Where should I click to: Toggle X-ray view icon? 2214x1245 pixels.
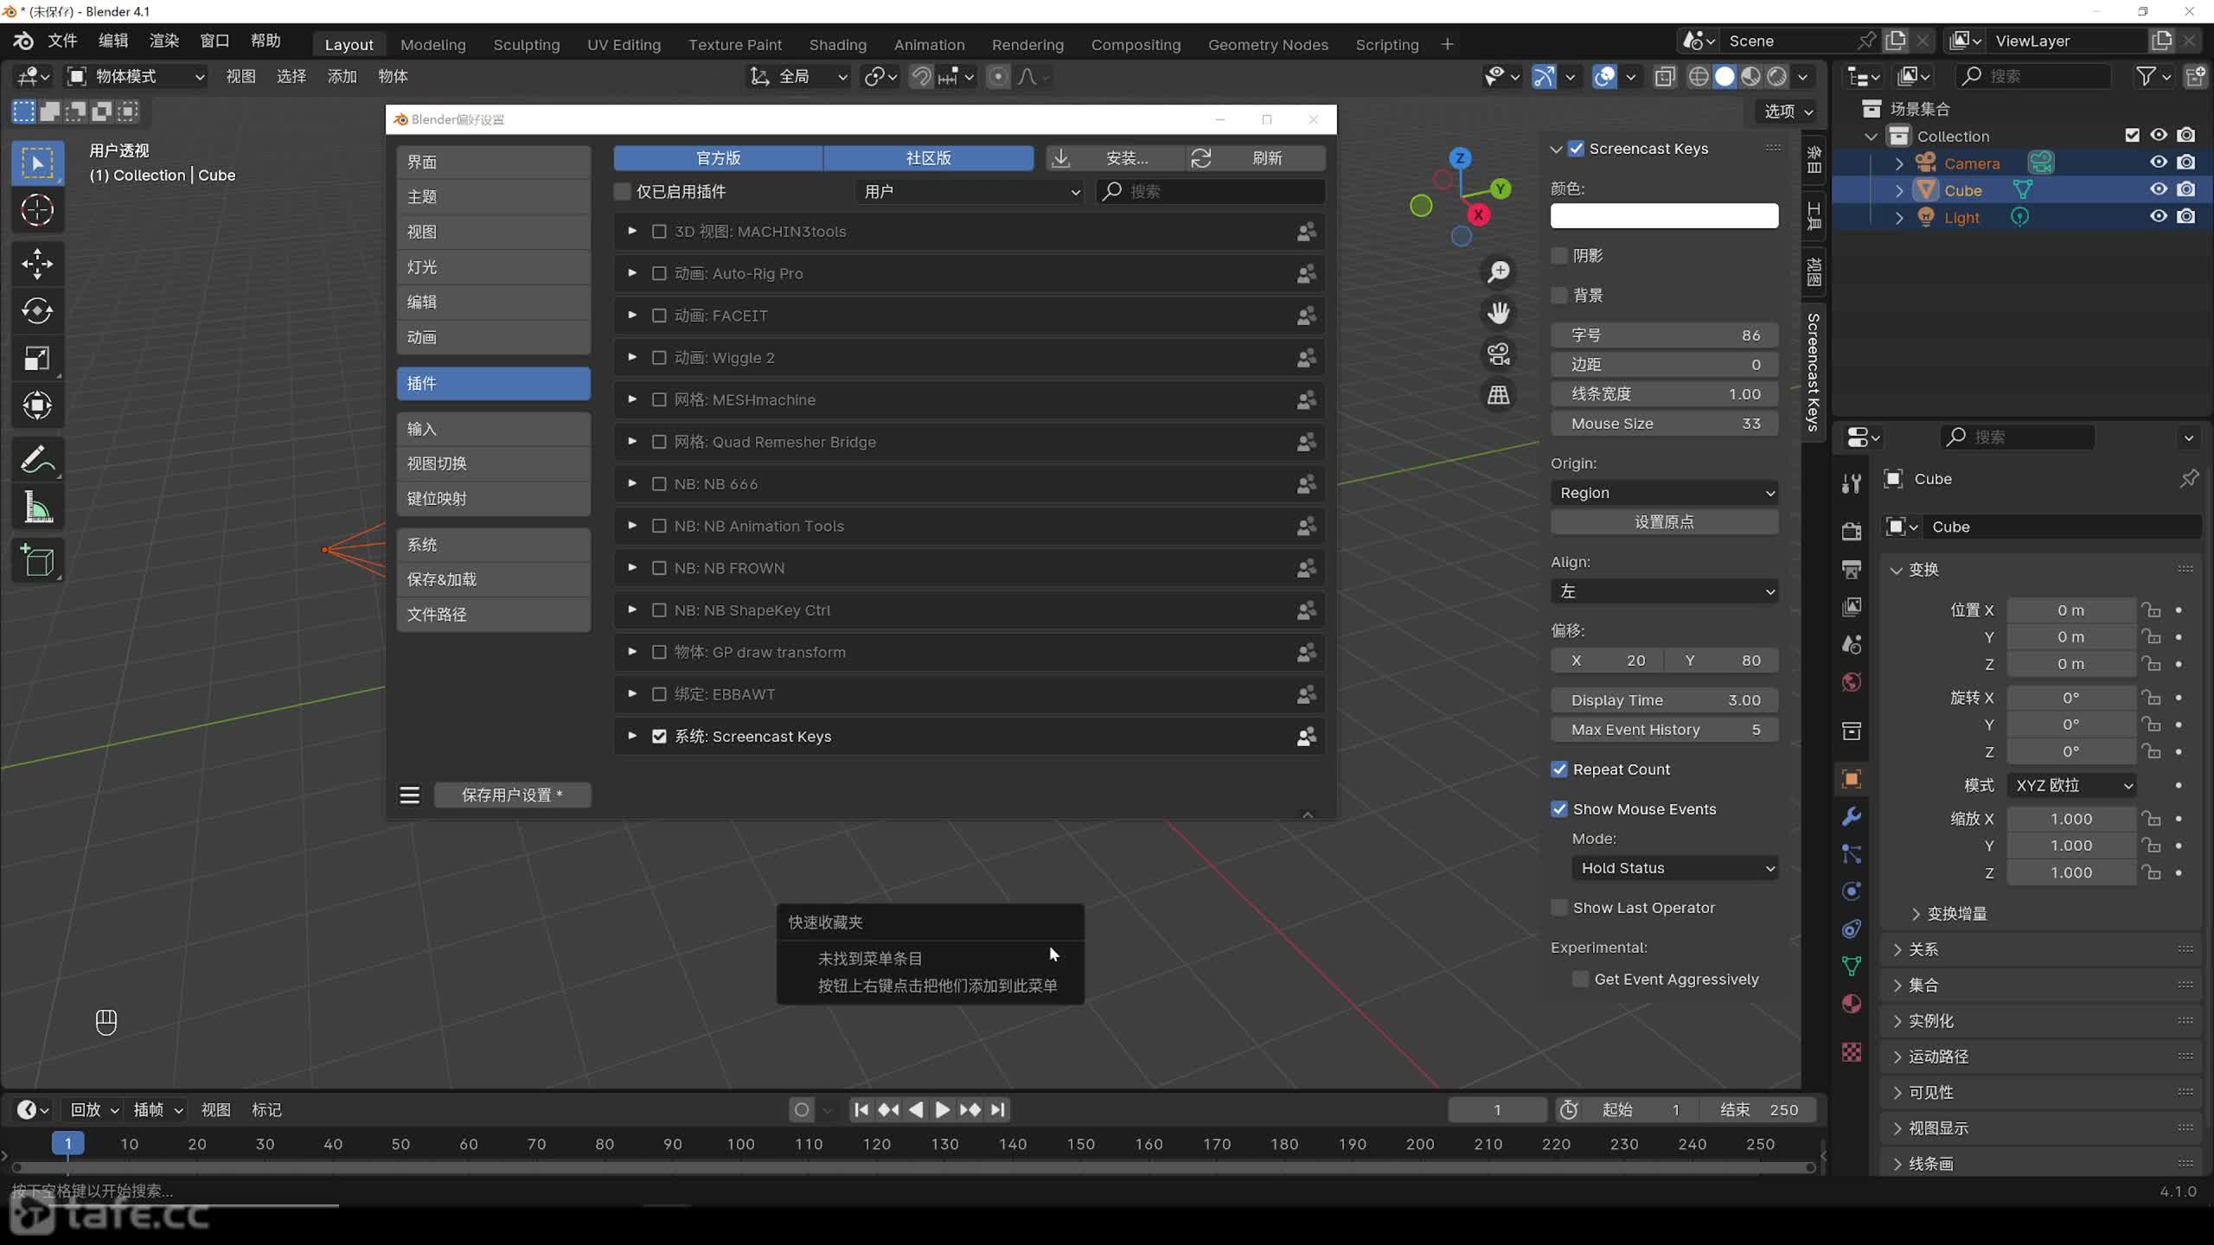click(x=1665, y=77)
